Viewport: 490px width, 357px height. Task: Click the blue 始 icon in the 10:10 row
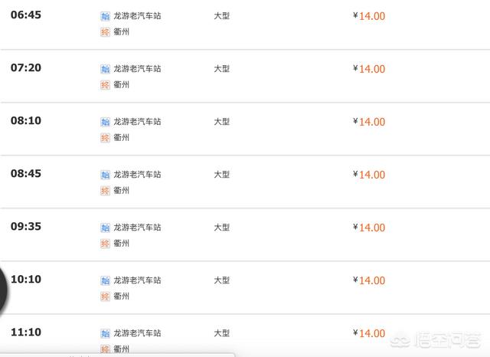106,280
